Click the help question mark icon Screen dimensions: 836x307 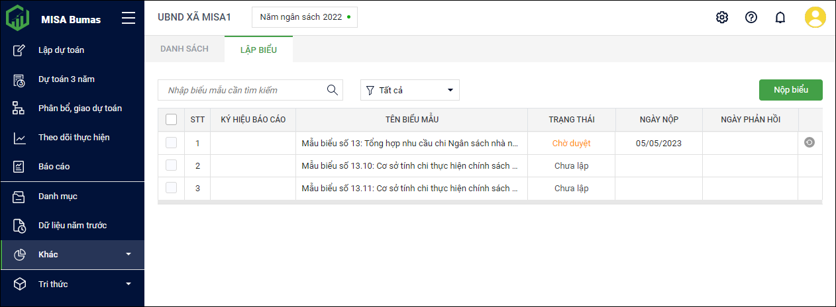[x=751, y=17]
